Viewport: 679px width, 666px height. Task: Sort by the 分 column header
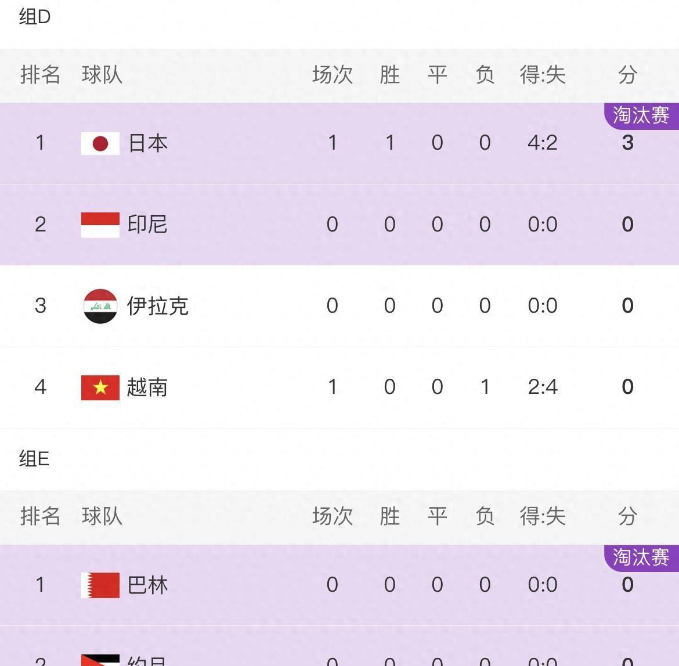click(x=627, y=74)
